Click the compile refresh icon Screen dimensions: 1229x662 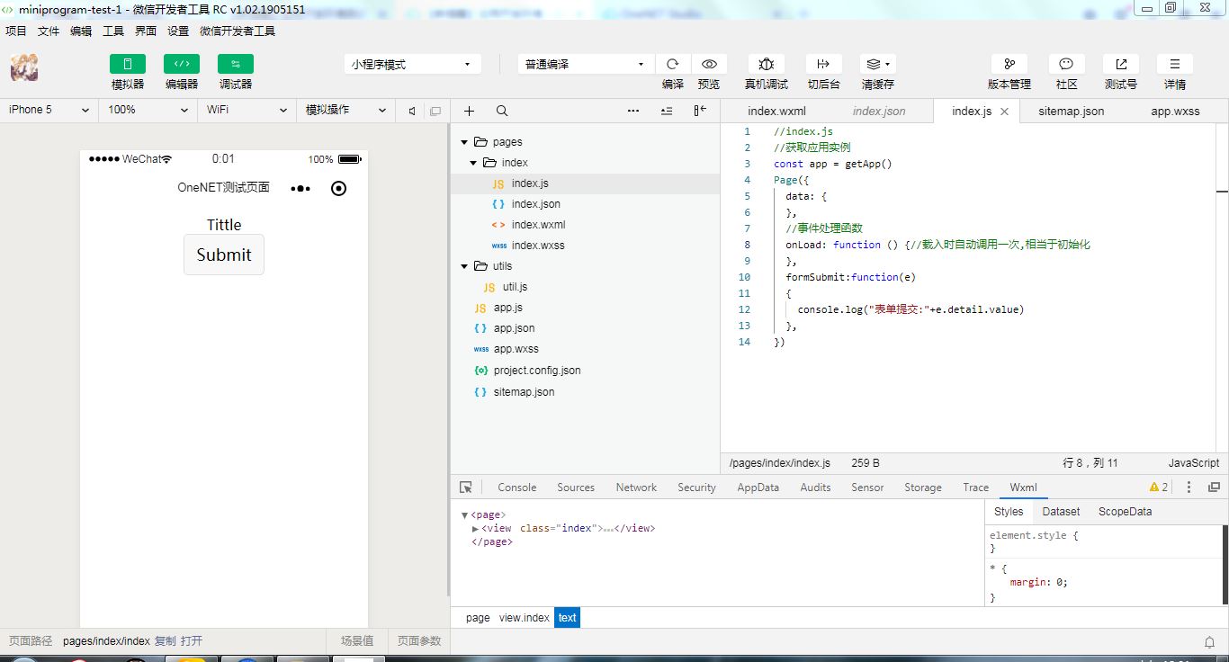coord(672,64)
